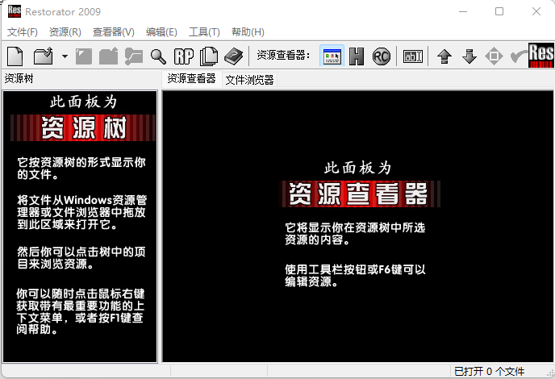This screenshot has height=379, width=555.
Task: Switch to Hex viewer H icon
Action: click(357, 56)
